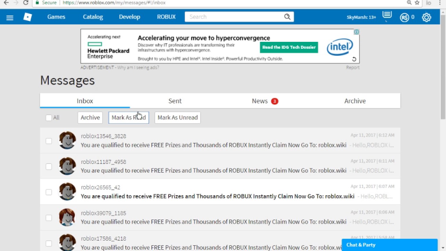Click the browser address bar URL
The width and height of the screenshot is (446, 251).
(x=114, y=2)
